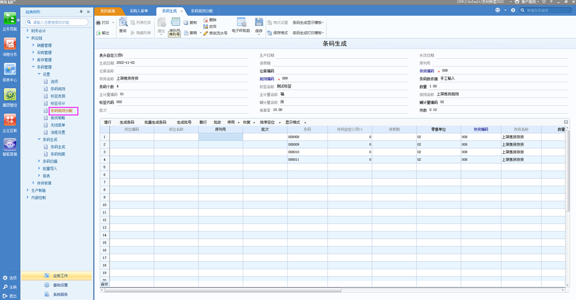The image size is (576, 300).
Task: Pin the 经典树形 panel with pushpin icon
Action: pos(81,11)
